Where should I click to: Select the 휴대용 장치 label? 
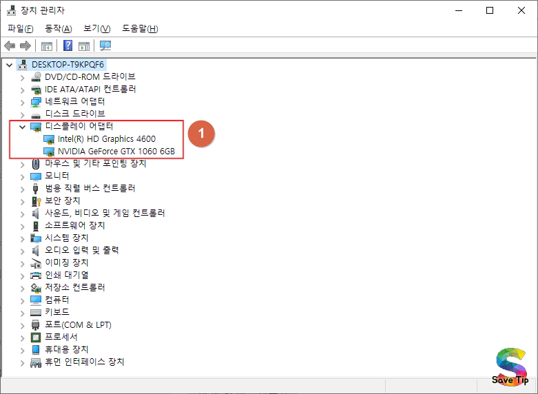[67, 349]
